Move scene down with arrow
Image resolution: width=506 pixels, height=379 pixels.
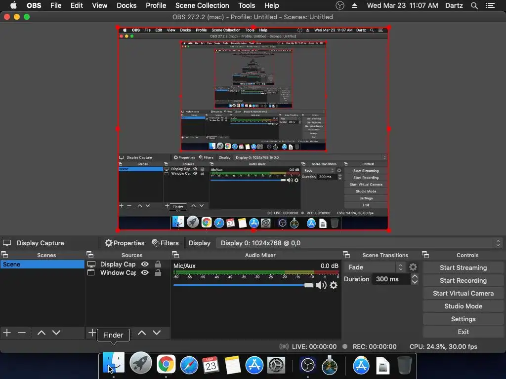click(56, 333)
